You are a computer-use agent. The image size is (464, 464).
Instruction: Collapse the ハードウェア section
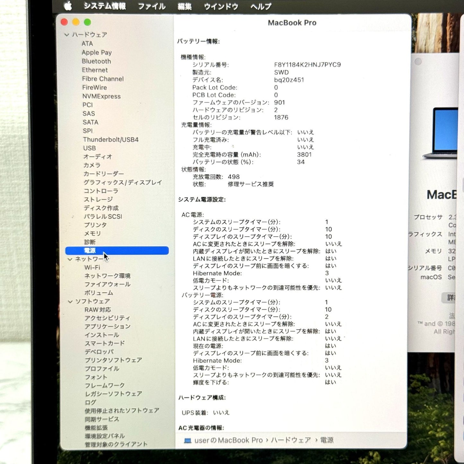67,35
